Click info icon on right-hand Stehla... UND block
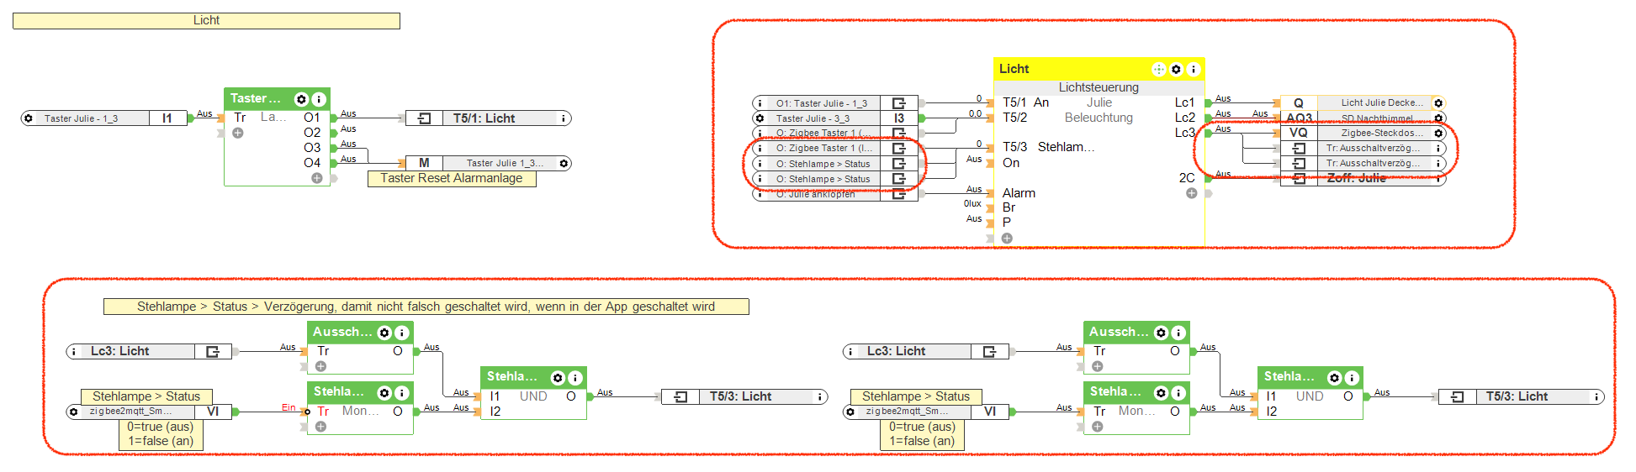Viewport: 1636px width, 472px height. pos(1352,378)
